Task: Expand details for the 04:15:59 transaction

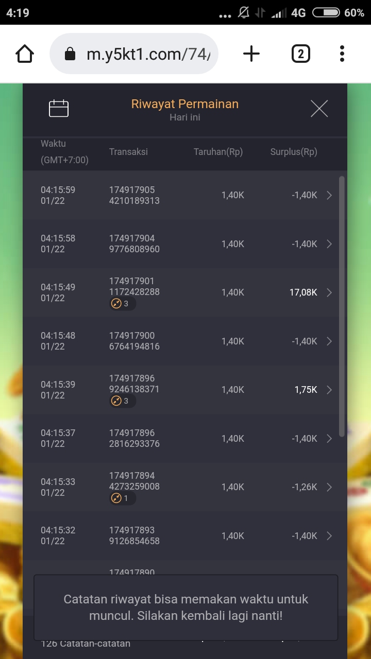Action: point(329,195)
